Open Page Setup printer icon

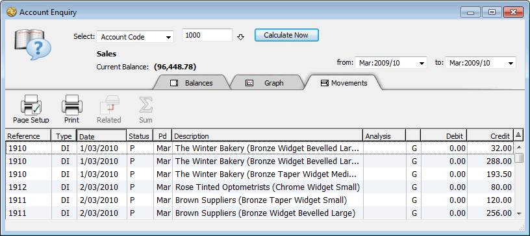[x=31, y=104]
